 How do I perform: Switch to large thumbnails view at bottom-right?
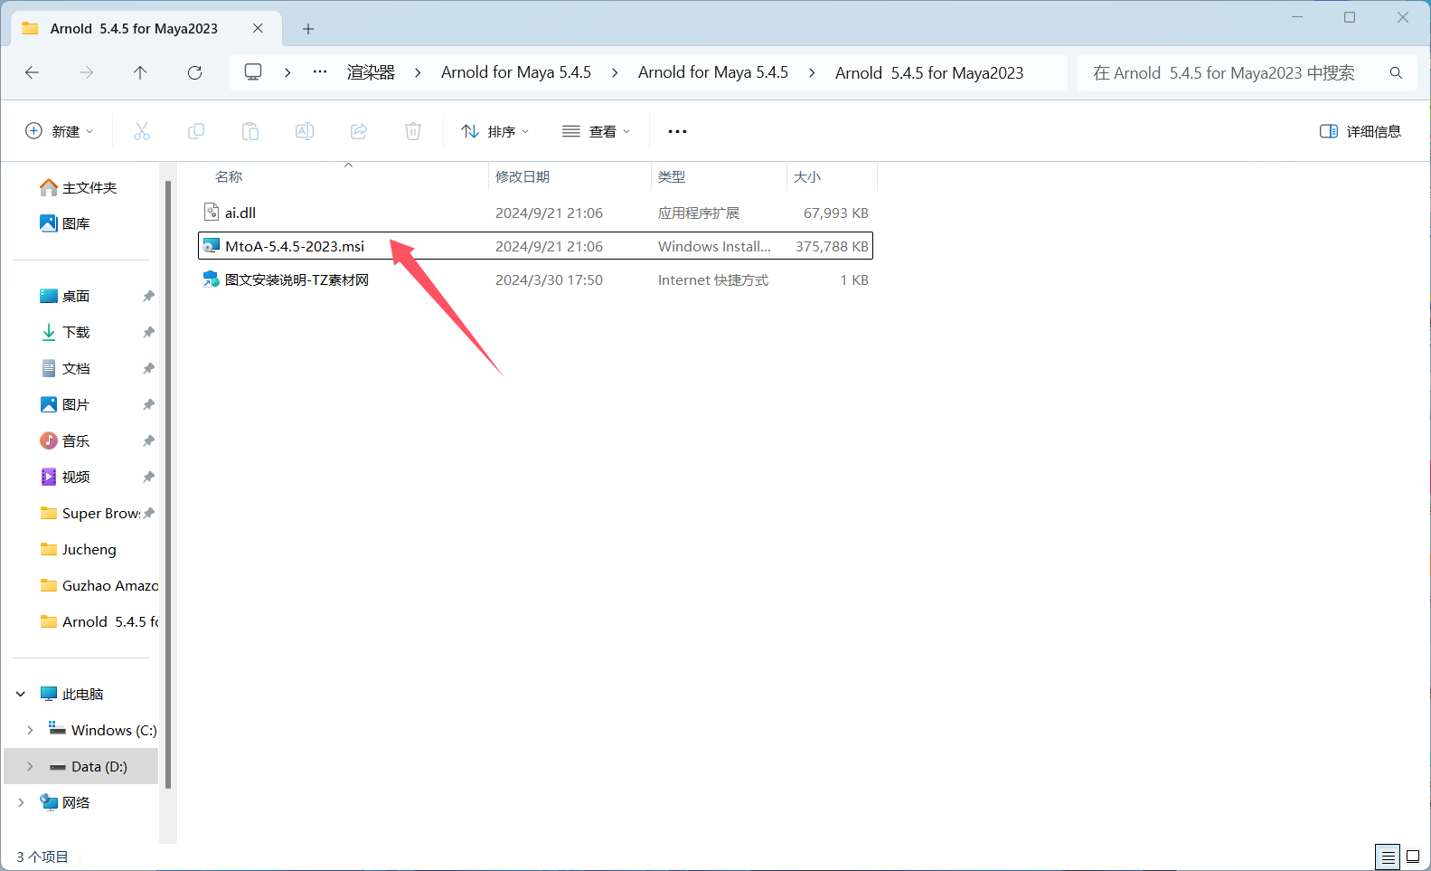(1413, 856)
